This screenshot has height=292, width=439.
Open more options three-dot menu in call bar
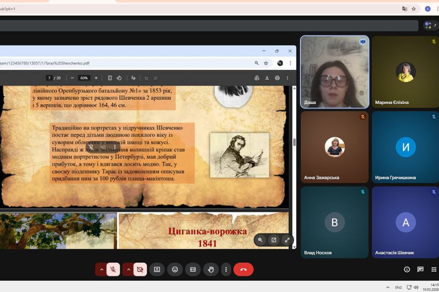pyautogui.click(x=225, y=269)
